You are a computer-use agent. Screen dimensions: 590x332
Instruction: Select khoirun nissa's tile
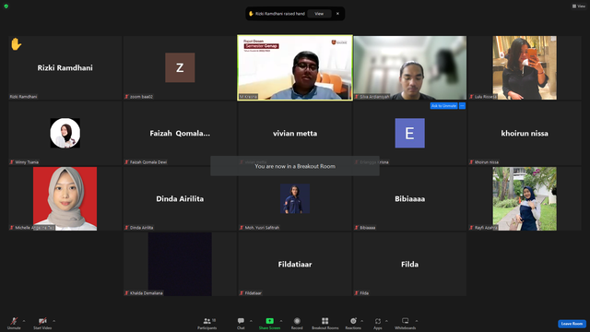(x=525, y=133)
